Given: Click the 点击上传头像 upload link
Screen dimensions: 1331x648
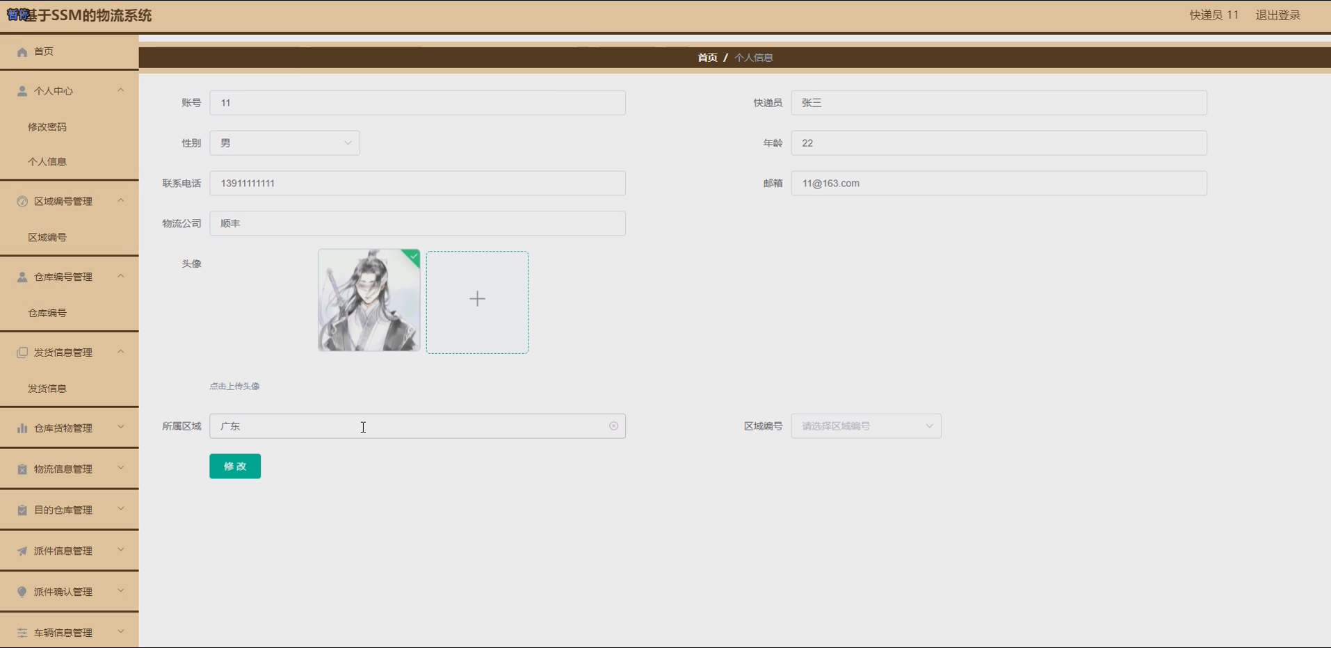Looking at the screenshot, I should tap(234, 386).
